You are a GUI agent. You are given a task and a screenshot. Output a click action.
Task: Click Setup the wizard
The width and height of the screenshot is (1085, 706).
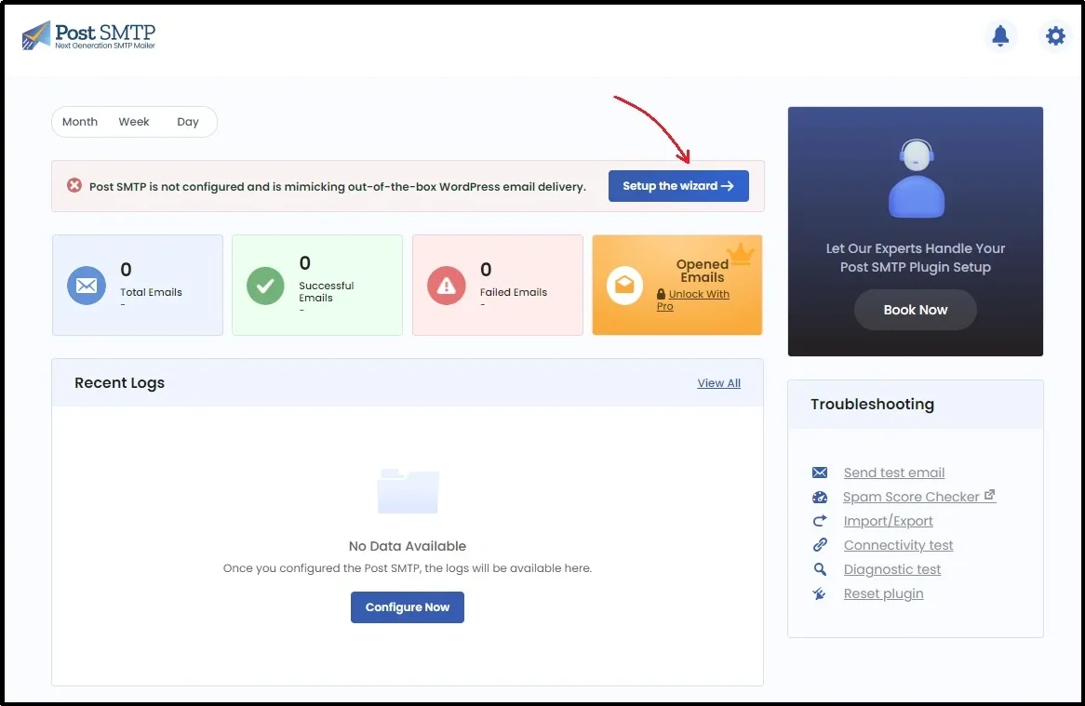tap(678, 186)
